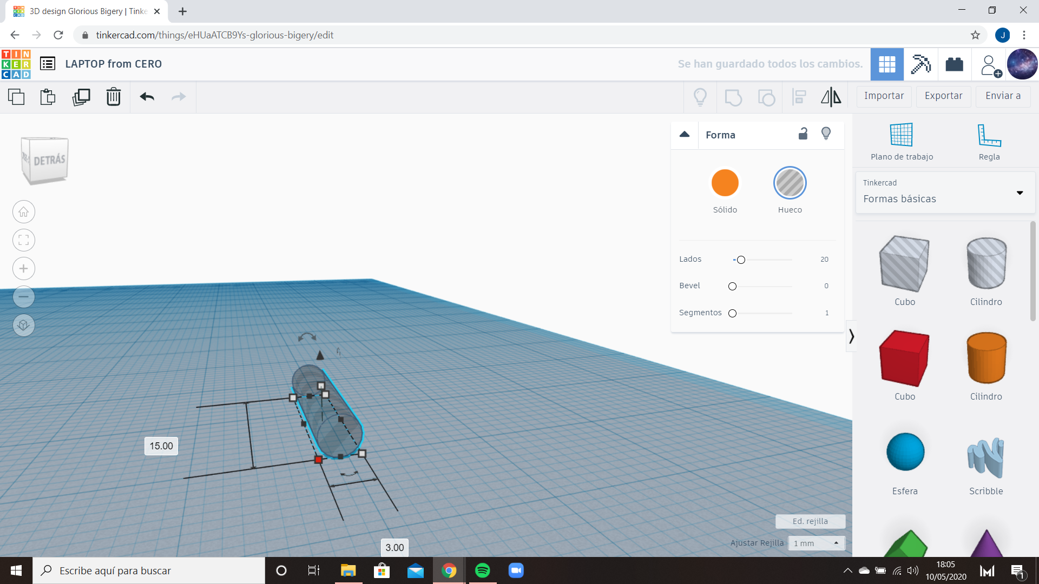Switch orthographic perspective view icon
This screenshot has height=584, width=1039.
24,325
